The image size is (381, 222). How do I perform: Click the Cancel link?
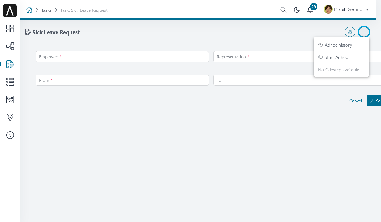point(356,101)
